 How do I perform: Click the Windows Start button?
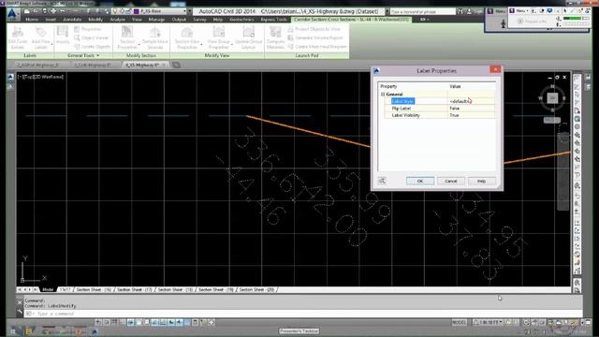click(x=12, y=331)
